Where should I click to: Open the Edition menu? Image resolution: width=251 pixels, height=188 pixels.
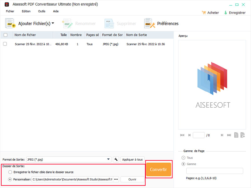(x=26, y=11)
